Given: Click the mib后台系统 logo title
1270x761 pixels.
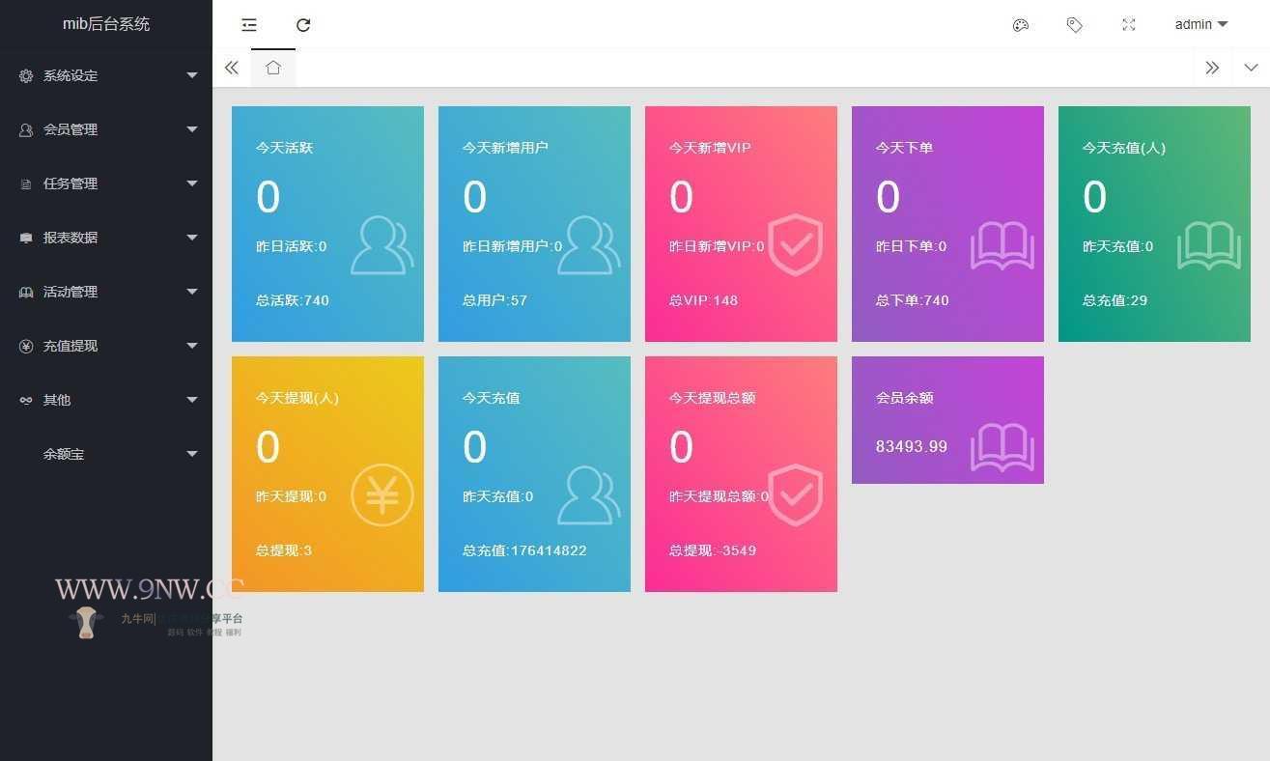Looking at the screenshot, I should click(106, 24).
